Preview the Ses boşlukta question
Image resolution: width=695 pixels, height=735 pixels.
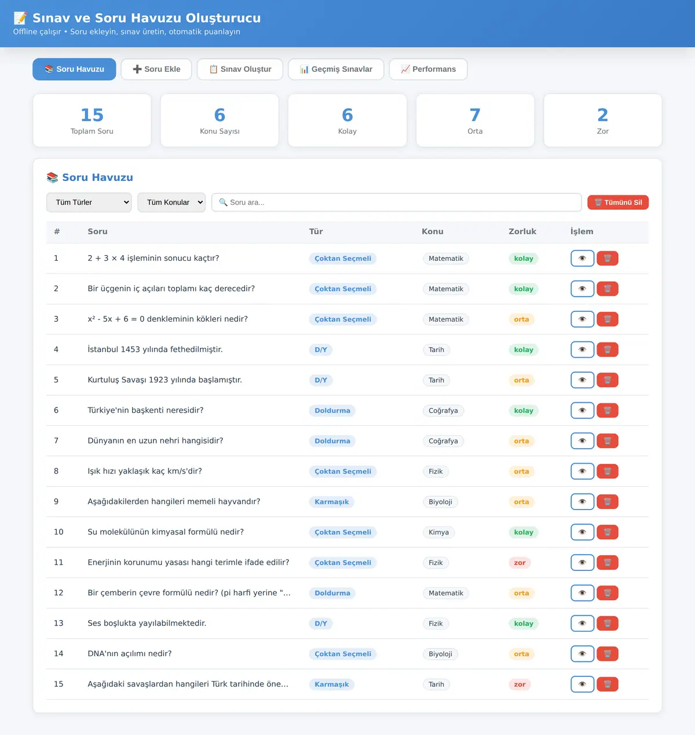582,624
